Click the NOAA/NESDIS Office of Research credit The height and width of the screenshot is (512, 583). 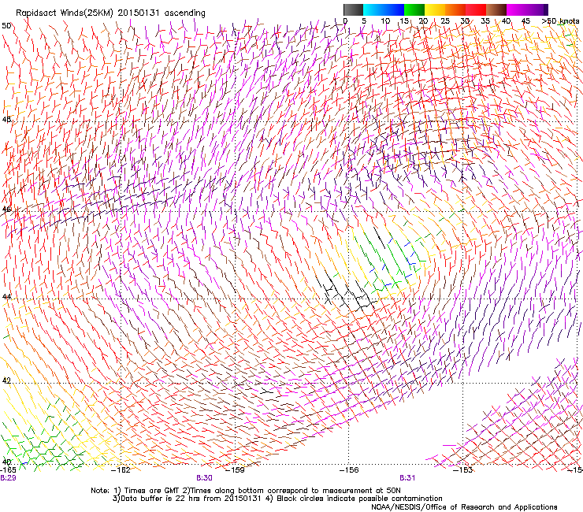tap(464, 507)
